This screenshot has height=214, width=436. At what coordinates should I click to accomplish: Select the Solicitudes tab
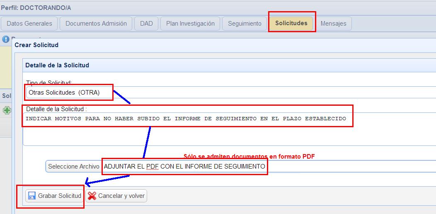291,23
